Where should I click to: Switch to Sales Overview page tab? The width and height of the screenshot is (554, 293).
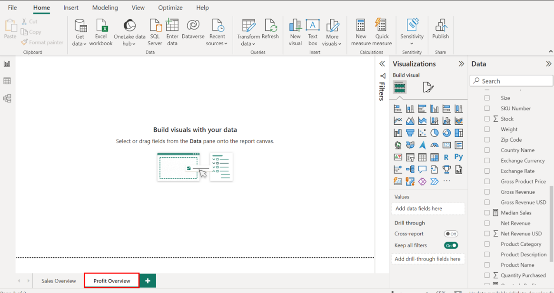pyautogui.click(x=59, y=281)
